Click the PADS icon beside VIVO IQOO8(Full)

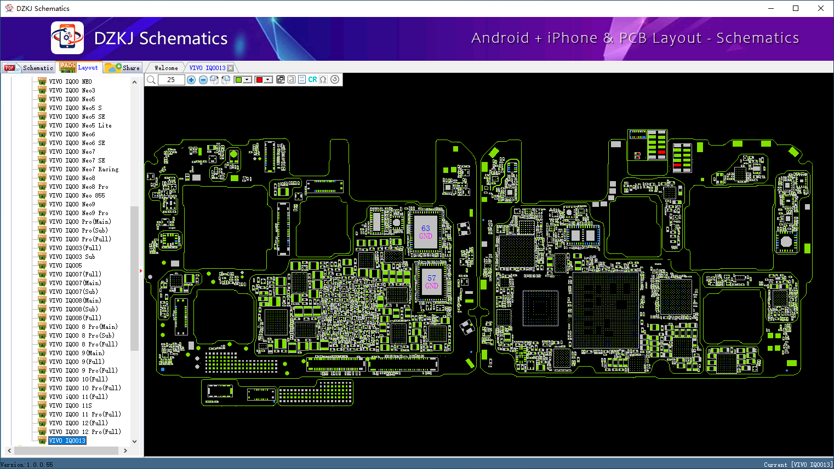pyautogui.click(x=42, y=317)
